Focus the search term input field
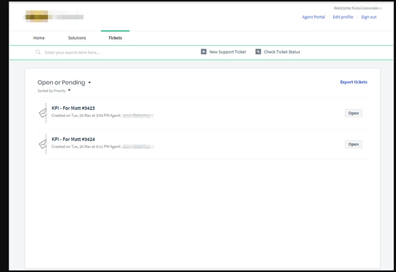 [72, 52]
